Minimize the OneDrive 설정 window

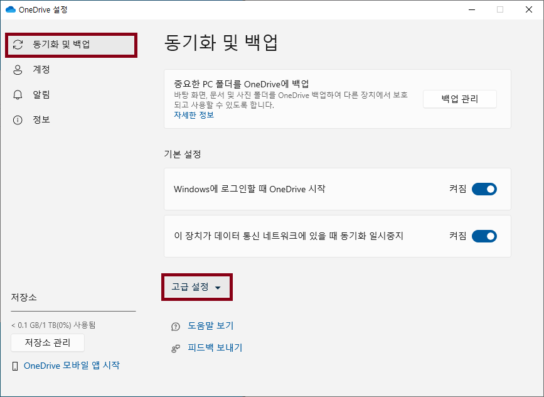tap(472, 9)
